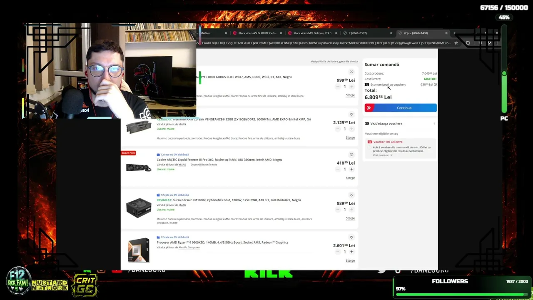The width and height of the screenshot is (533, 300).
Task: Close the Placa video ASUS PRIME tab
Action: coord(281,33)
